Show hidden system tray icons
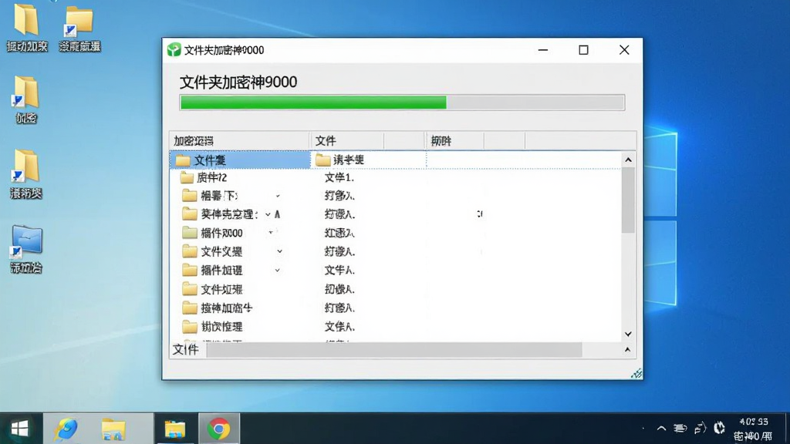The width and height of the screenshot is (790, 444). [x=661, y=429]
